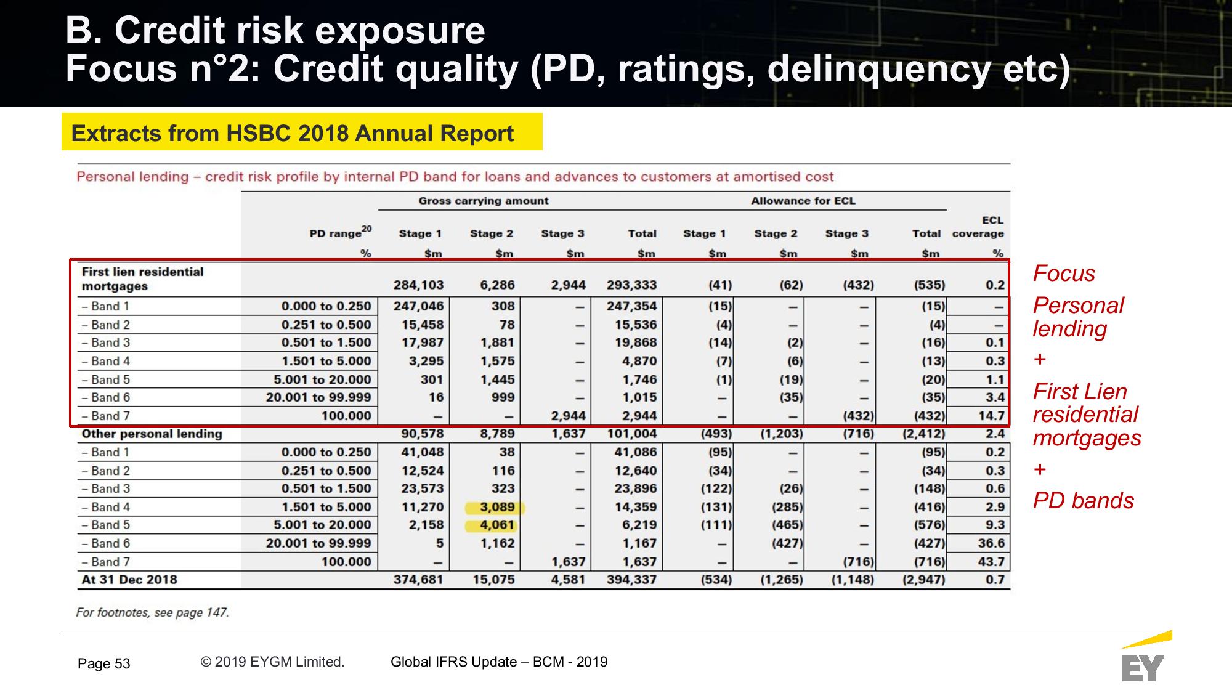Click the 'PD range' column header
This screenshot has height=693, width=1232.
[x=340, y=232]
